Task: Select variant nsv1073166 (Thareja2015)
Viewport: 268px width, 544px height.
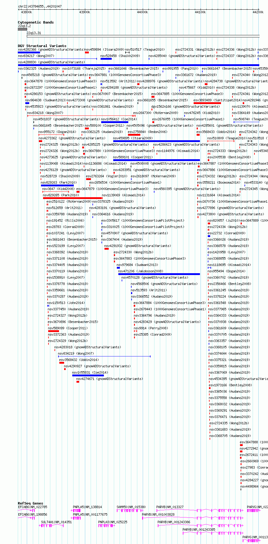Action: click(x=84, y=68)
